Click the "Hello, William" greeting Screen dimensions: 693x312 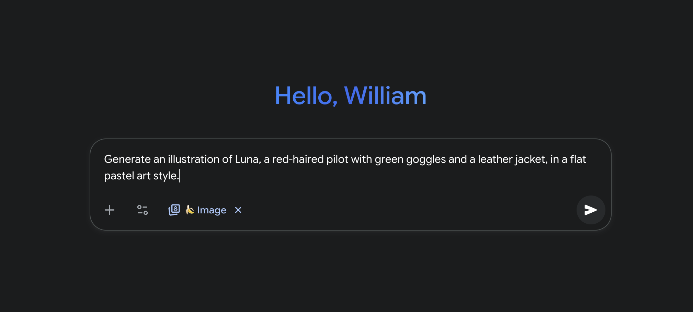(x=350, y=96)
